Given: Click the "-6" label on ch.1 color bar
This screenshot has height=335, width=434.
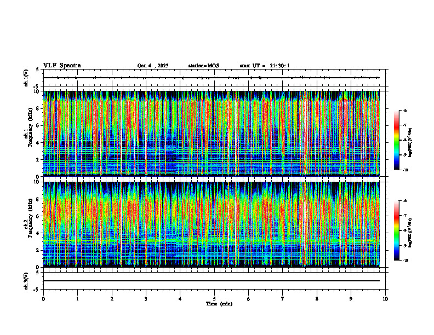Looking at the screenshot, I should 404,111.
